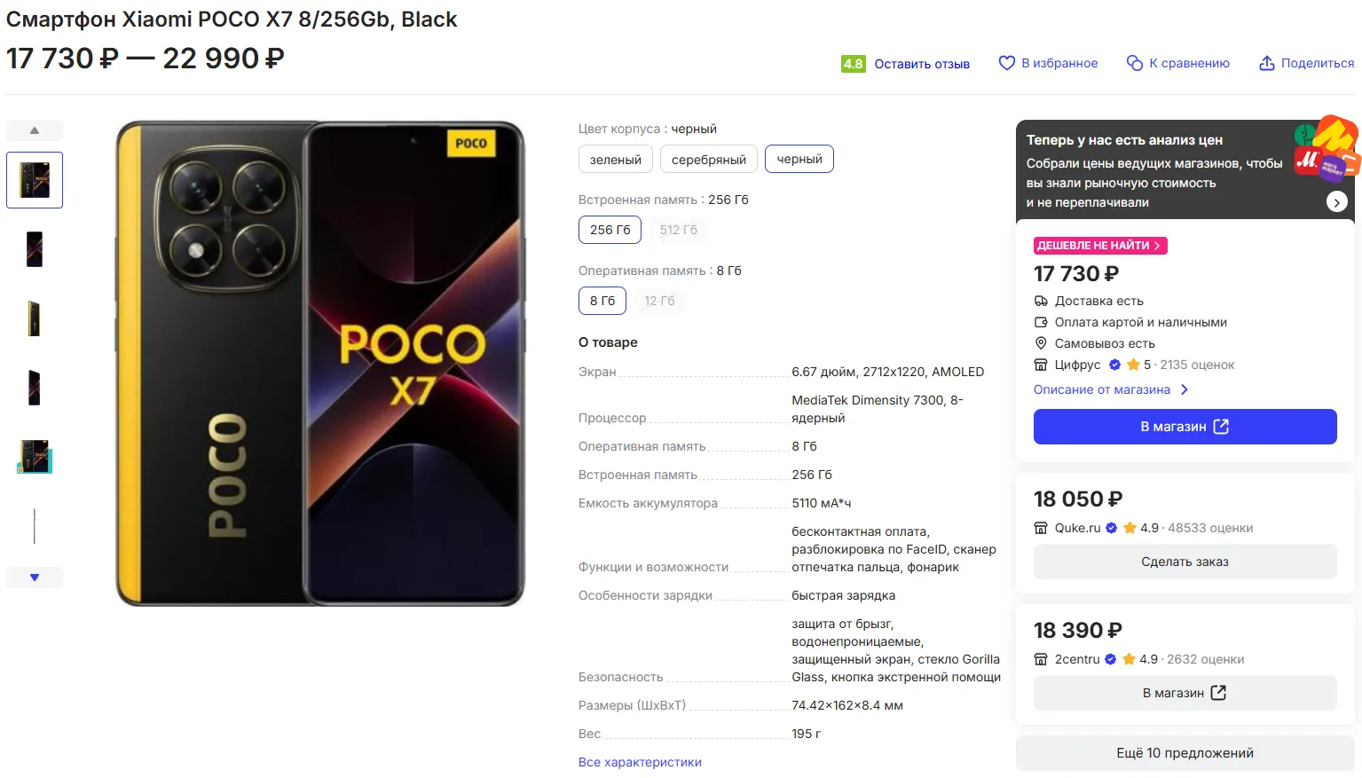Click Оставить отзыв link
This screenshot has height=778, width=1362.
921,64
